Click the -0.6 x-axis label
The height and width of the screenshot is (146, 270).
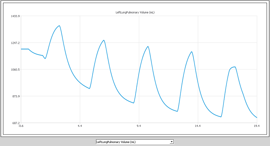(x=21, y=126)
